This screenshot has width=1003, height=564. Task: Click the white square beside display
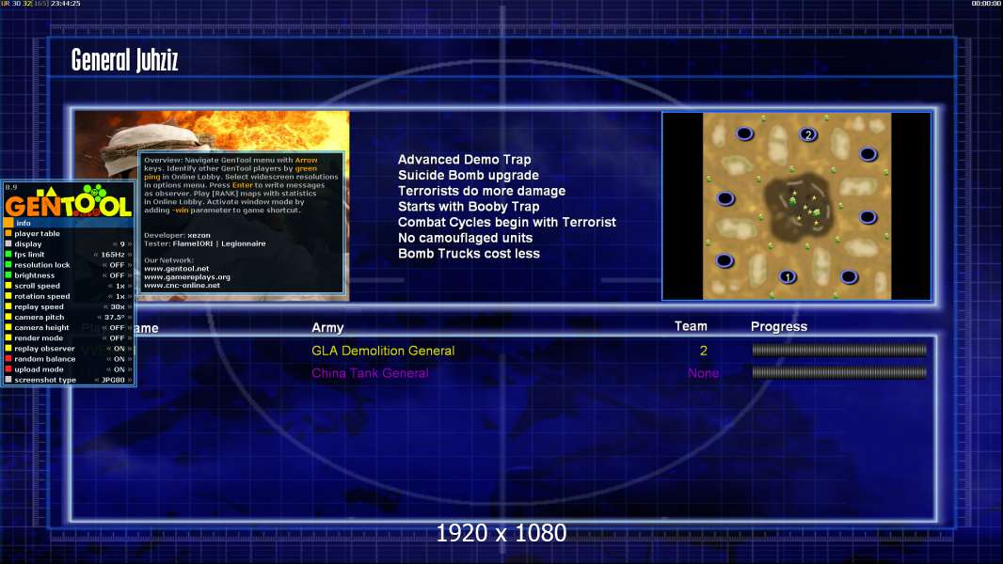pyautogui.click(x=8, y=244)
